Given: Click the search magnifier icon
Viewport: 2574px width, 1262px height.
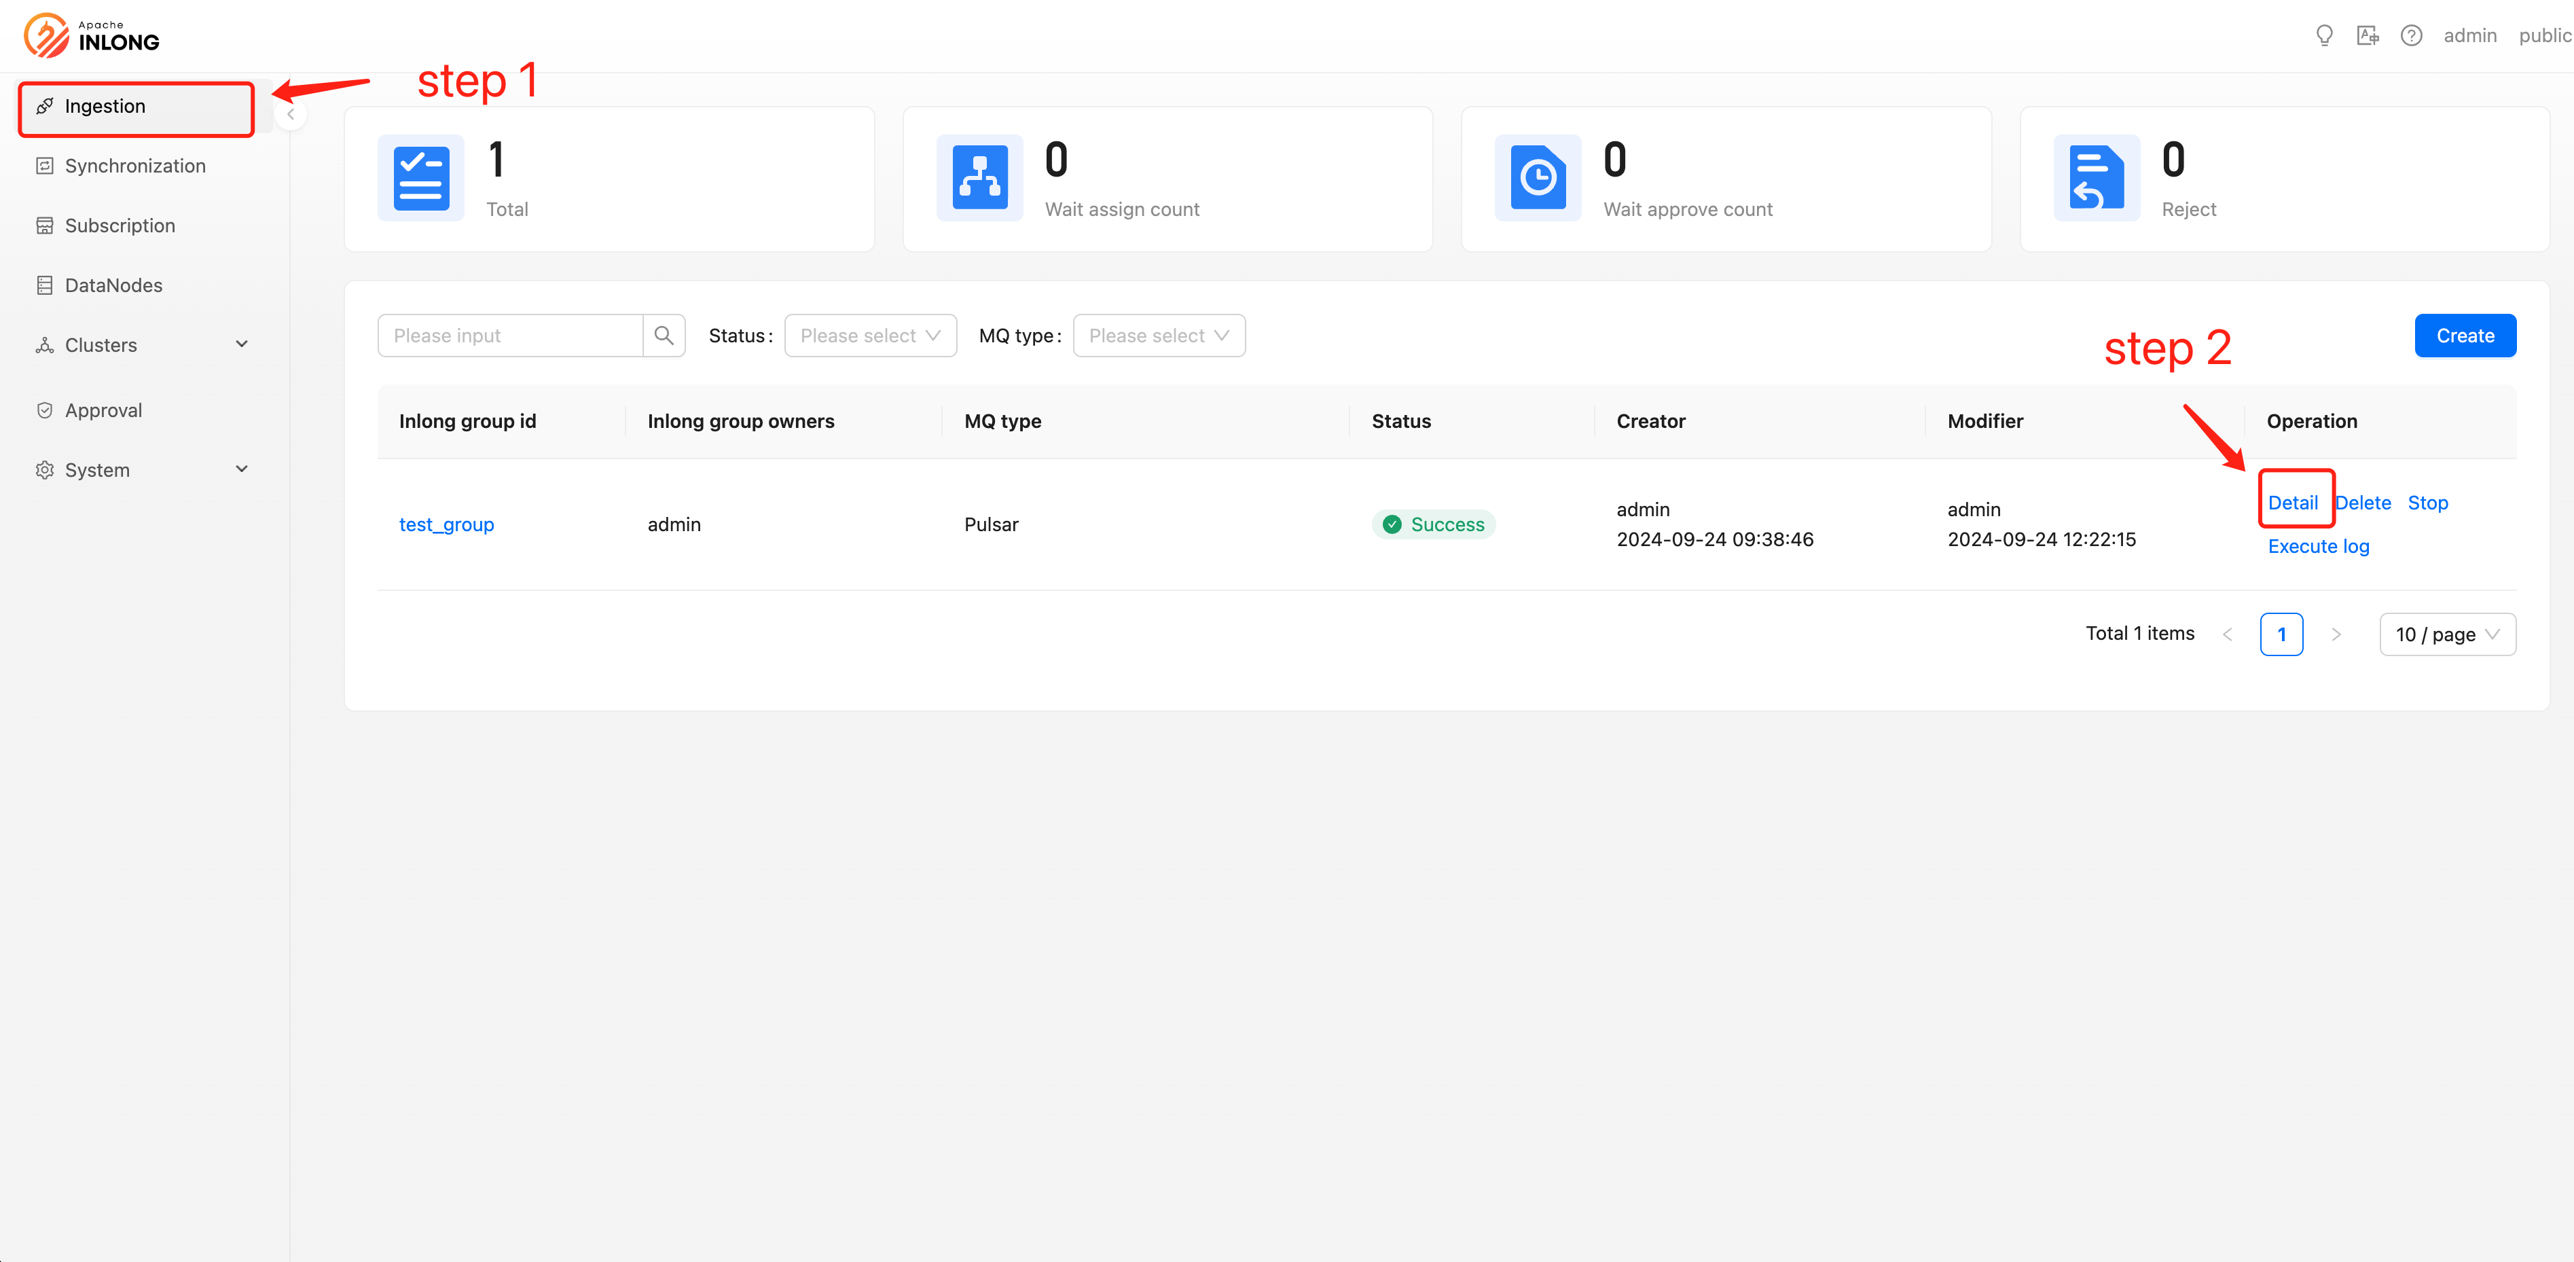Looking at the screenshot, I should (664, 336).
